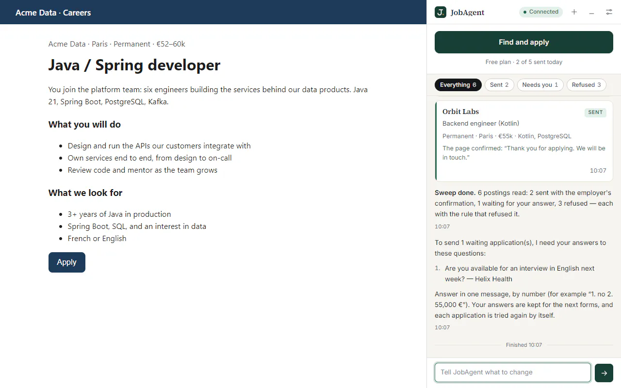The image size is (621, 388).
Task: Click the Tell JobAgent what to change field
Action: coord(513,372)
